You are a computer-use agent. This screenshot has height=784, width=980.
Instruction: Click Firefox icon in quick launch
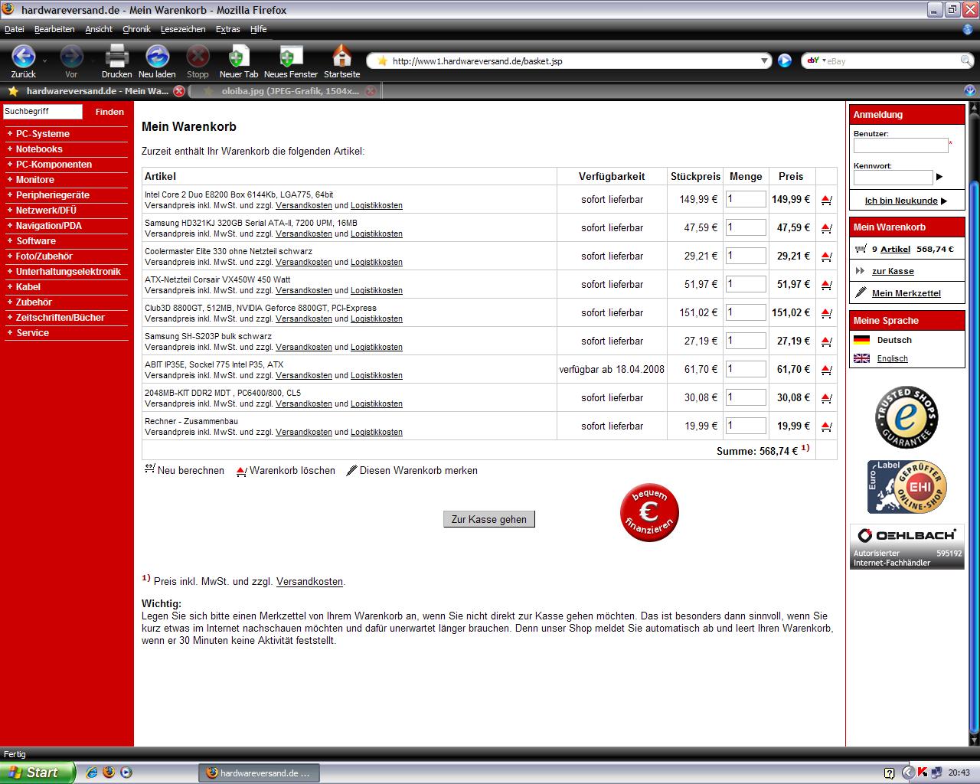pos(109,773)
